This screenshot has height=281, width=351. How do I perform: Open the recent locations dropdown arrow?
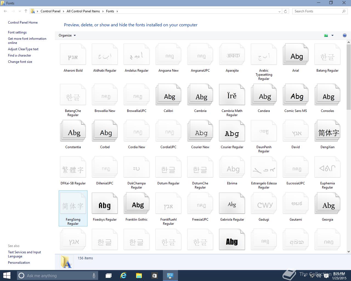pos(19,11)
